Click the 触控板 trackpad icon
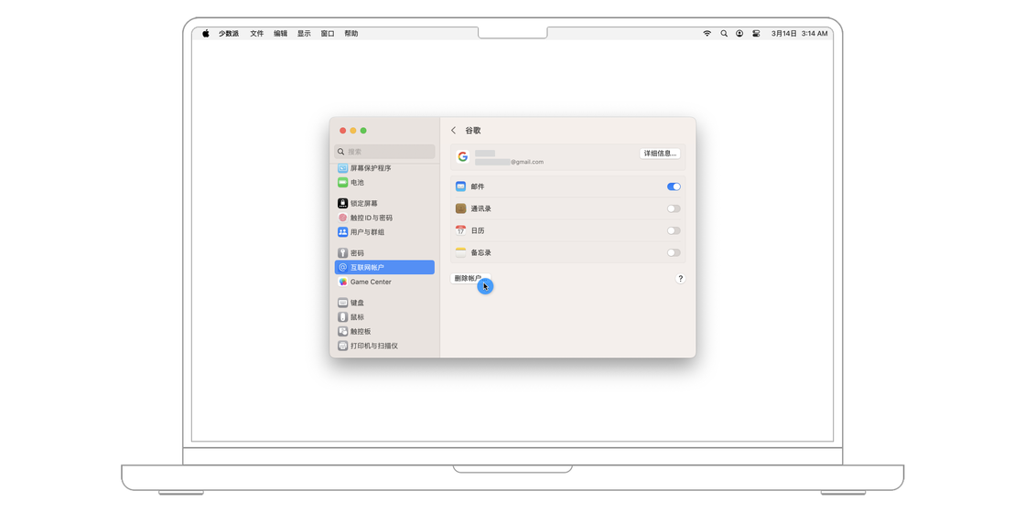This screenshot has width=1025, height=512. [342, 331]
